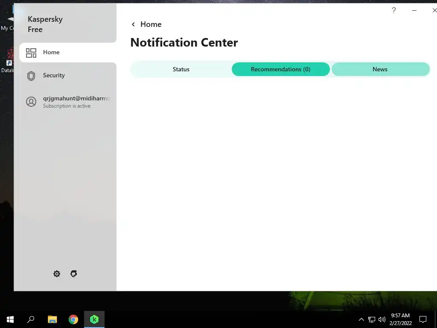The width and height of the screenshot is (437, 328).
Task: Click the Kaspersky Free title text
Action: 45,24
